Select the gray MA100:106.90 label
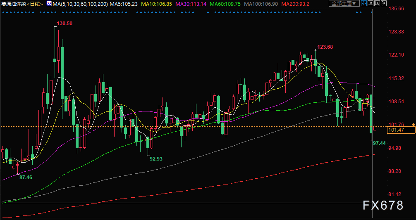This screenshot has height=220, width=416. coord(261,4)
